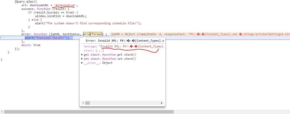Click the alert("Download failed!") statement

pyautogui.click(x=47, y=38)
